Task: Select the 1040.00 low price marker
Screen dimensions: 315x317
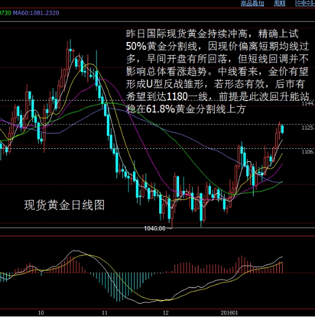Action: tap(155, 228)
